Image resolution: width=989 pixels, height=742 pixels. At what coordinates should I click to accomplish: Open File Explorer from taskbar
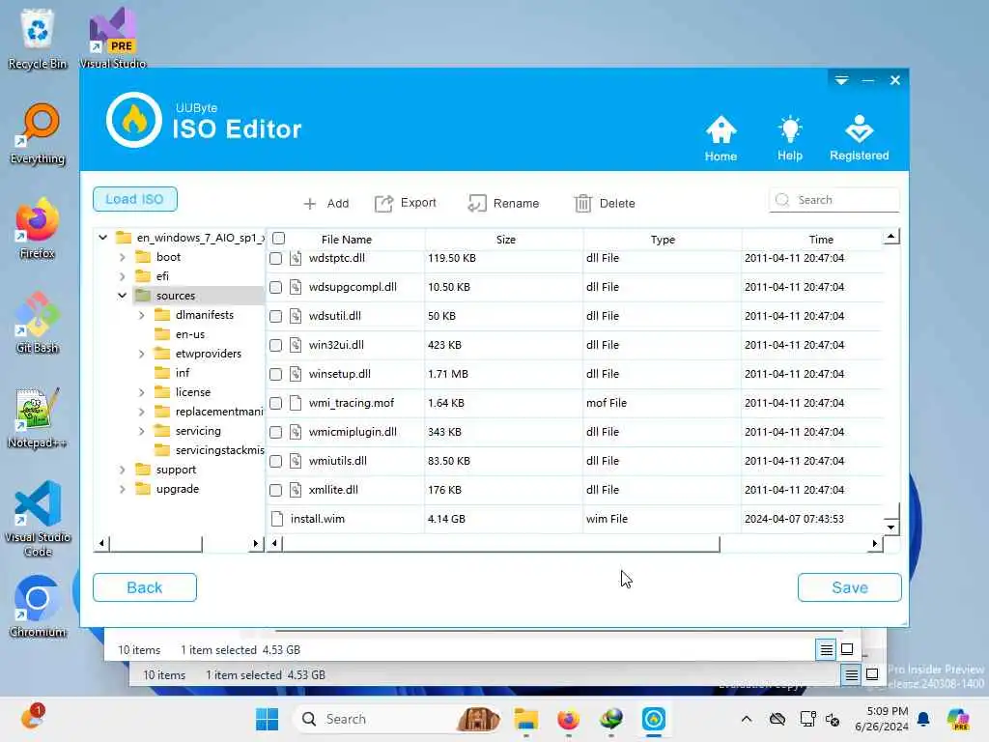[526, 719]
